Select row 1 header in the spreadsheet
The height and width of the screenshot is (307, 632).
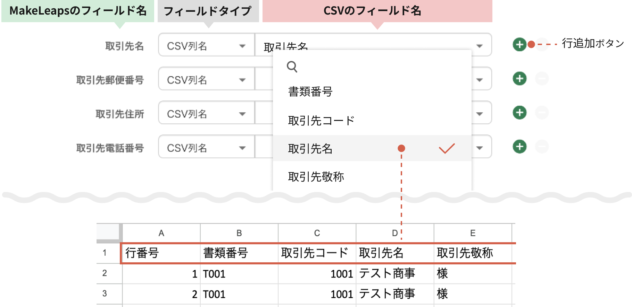coord(105,253)
